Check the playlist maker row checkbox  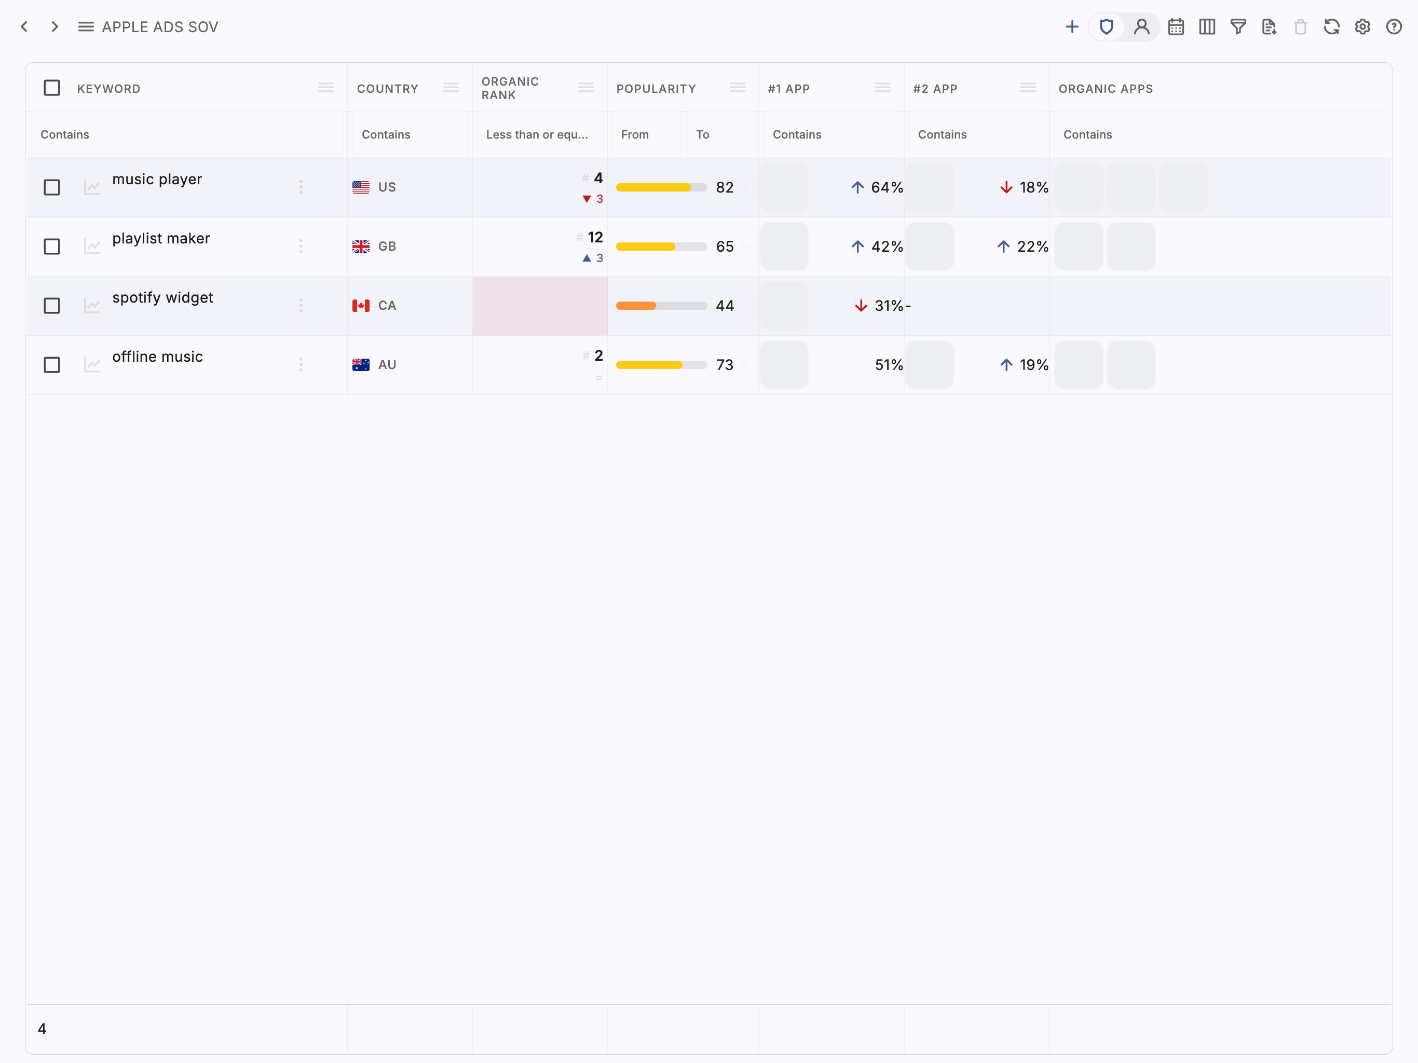tap(52, 247)
